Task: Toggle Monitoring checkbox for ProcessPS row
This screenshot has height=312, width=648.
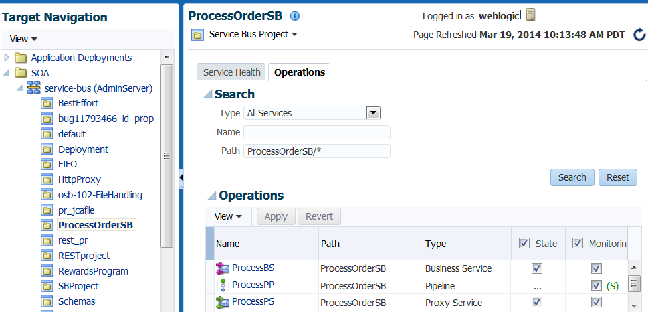Action: point(597,302)
